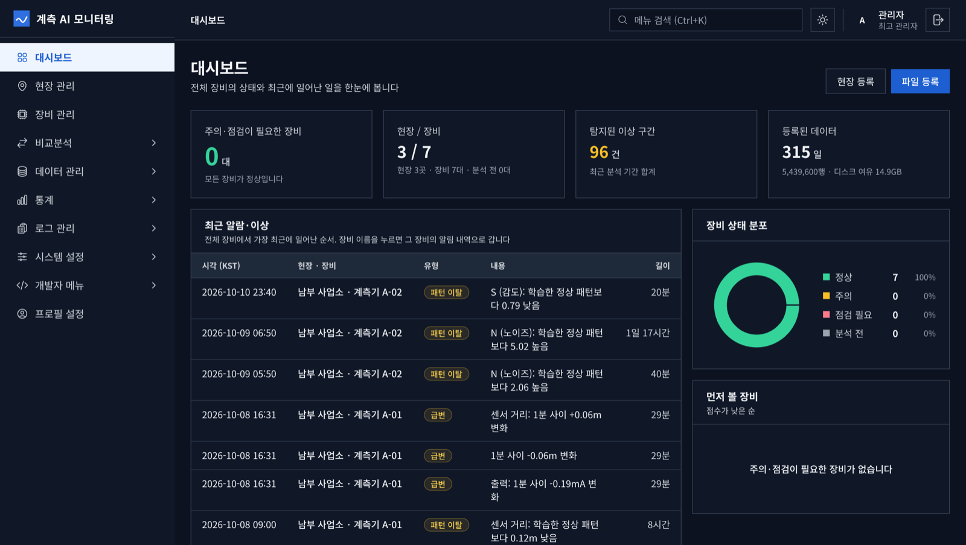The width and height of the screenshot is (966, 545).
Task: Open the 대시보드 menu item
Action: pyautogui.click(x=87, y=57)
